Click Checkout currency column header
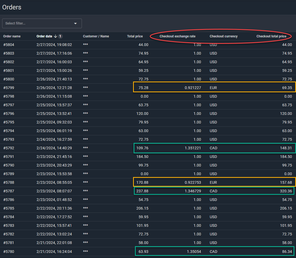 (x=224, y=36)
